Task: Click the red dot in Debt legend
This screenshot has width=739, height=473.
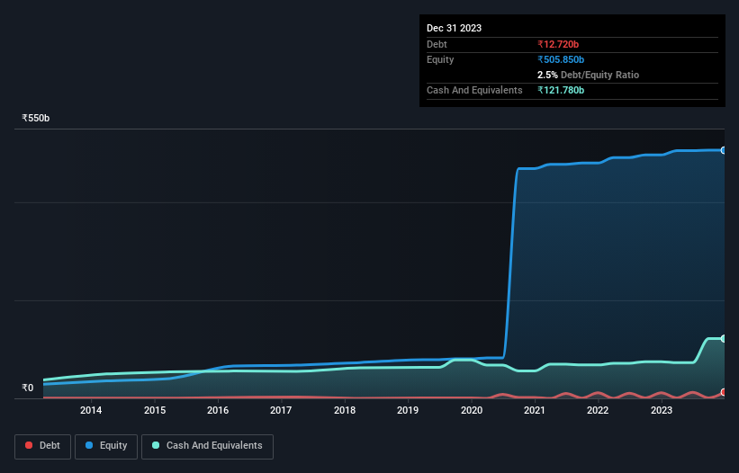Action: (29, 445)
